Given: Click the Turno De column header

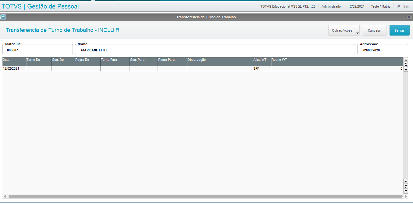Looking at the screenshot, I should point(39,61).
